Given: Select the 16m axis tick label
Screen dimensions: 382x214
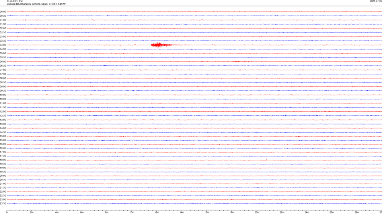Looking at the screenshot, I should tap(207, 212).
